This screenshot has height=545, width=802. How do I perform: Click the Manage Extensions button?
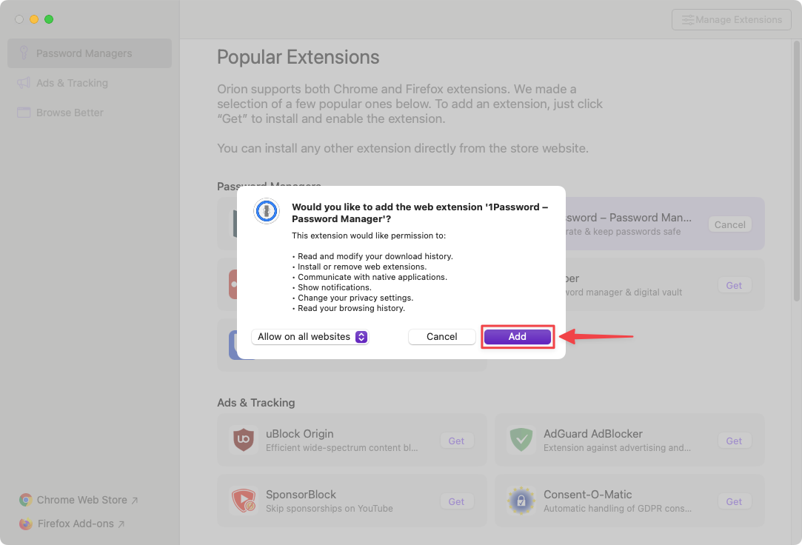pyautogui.click(x=731, y=19)
